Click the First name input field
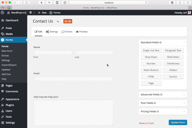The width and height of the screenshot is (192, 128). [53, 52]
